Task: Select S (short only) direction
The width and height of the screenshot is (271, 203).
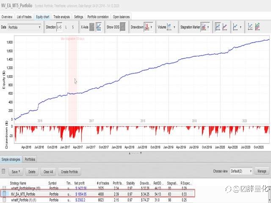Action: pos(73,27)
